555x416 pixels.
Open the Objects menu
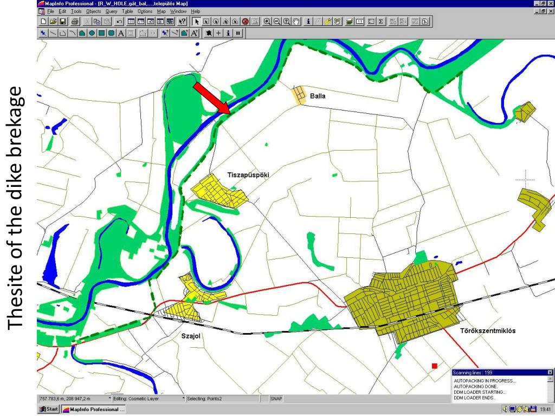[x=93, y=11]
